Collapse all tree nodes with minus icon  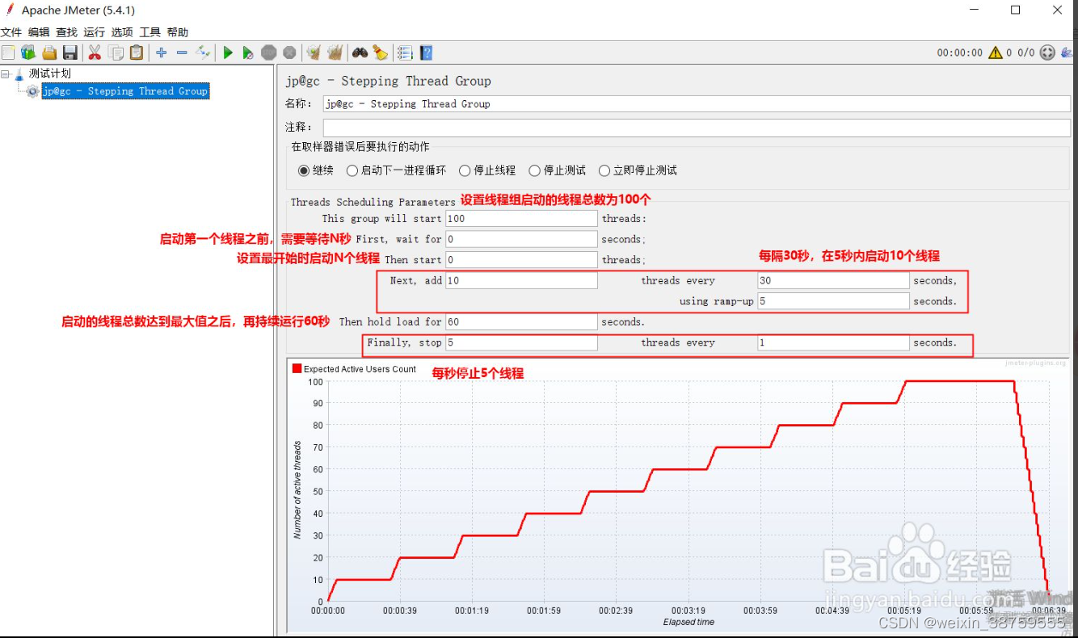(x=182, y=52)
